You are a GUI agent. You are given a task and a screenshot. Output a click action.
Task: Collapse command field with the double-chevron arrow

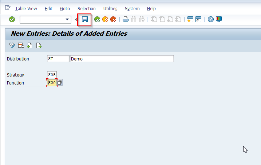point(76,20)
